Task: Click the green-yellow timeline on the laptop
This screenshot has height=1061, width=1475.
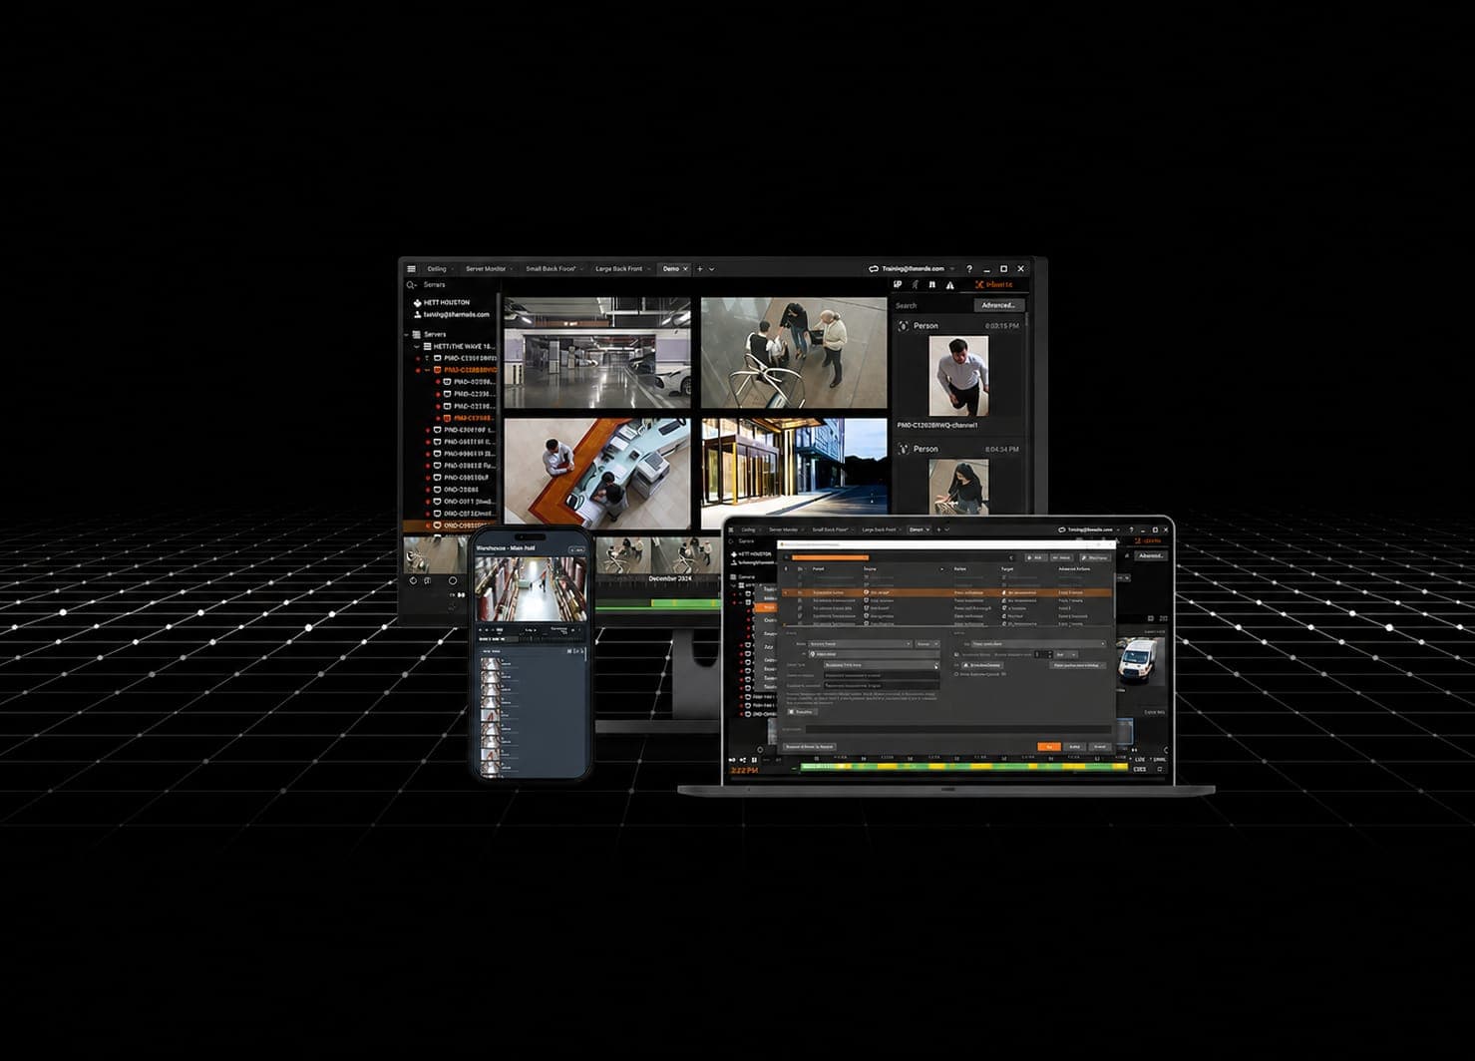Action: tap(962, 766)
